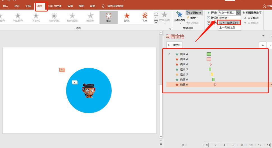Open the 开始 start-timing combo box
Image resolution: width=272 pixels, height=148 pixels.
[x=229, y=13]
